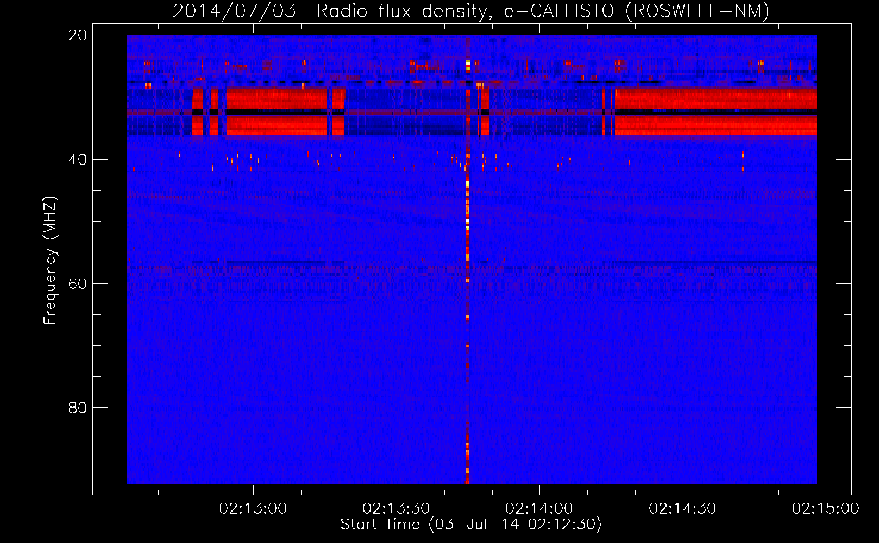
Task: Click the 02:14:00 time tick label
Action: point(539,509)
